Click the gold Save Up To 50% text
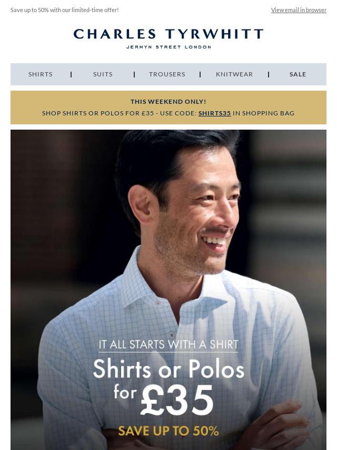 click(168, 431)
